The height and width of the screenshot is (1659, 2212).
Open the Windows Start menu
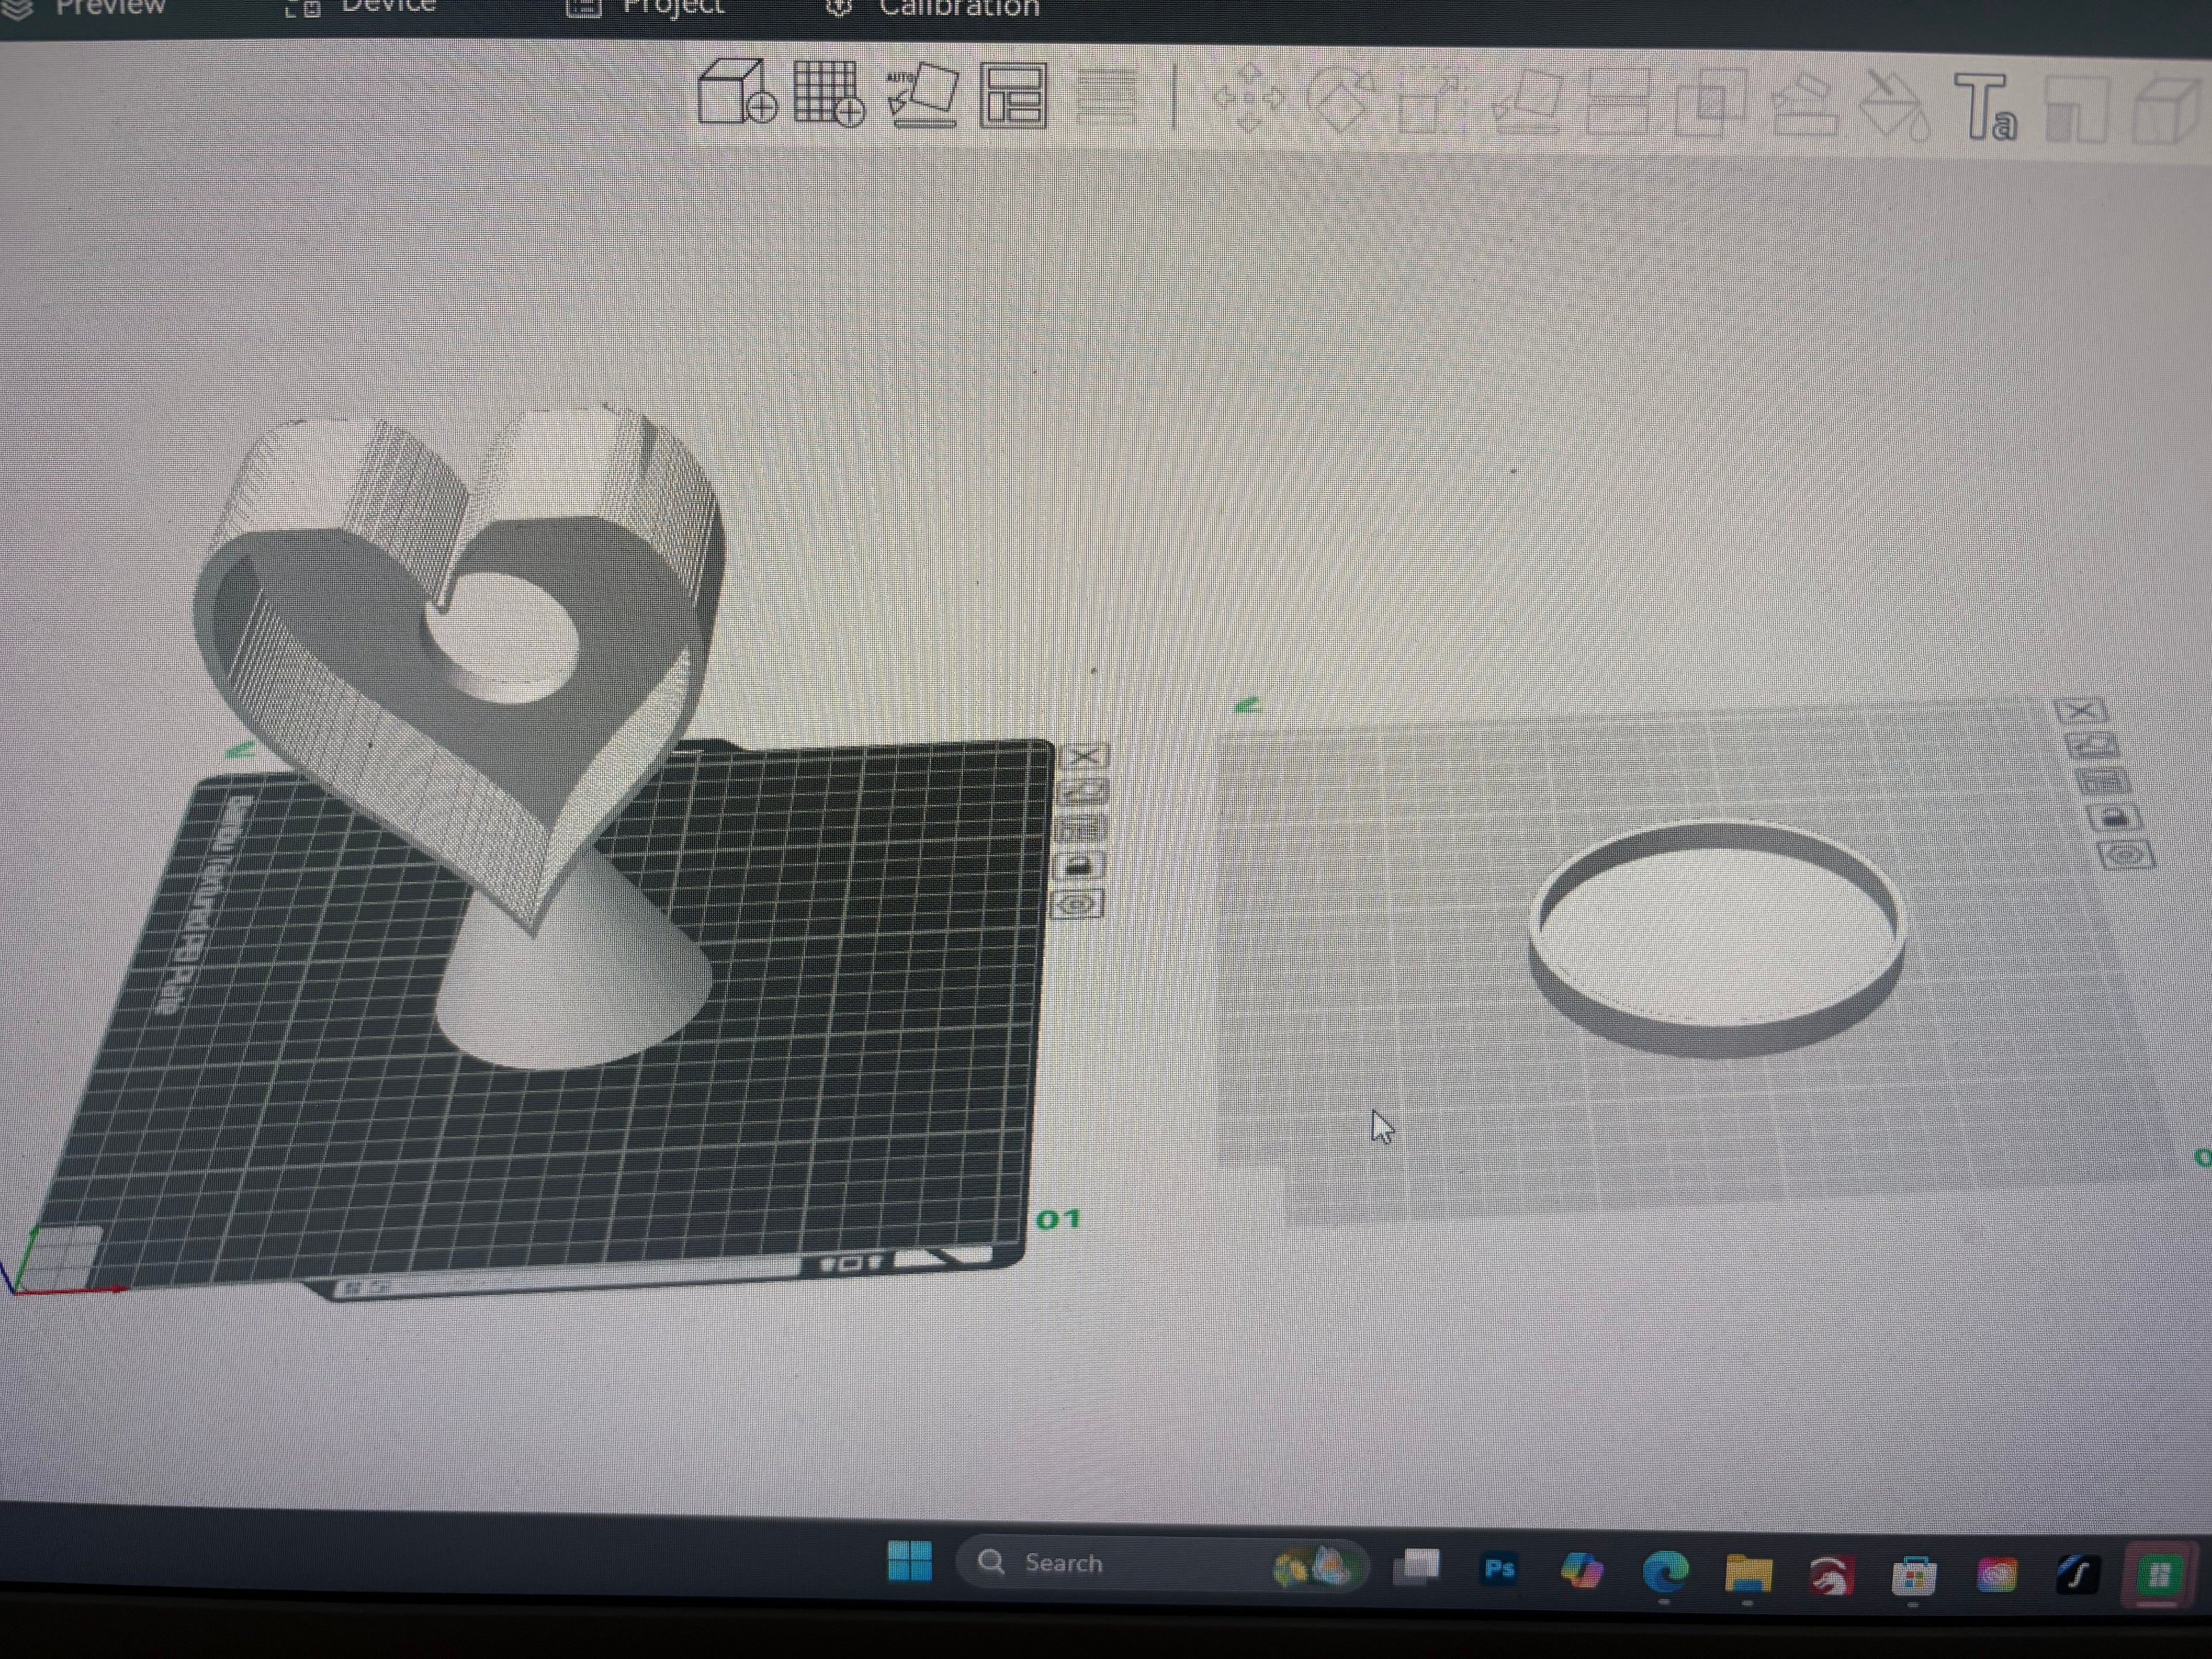point(909,1562)
